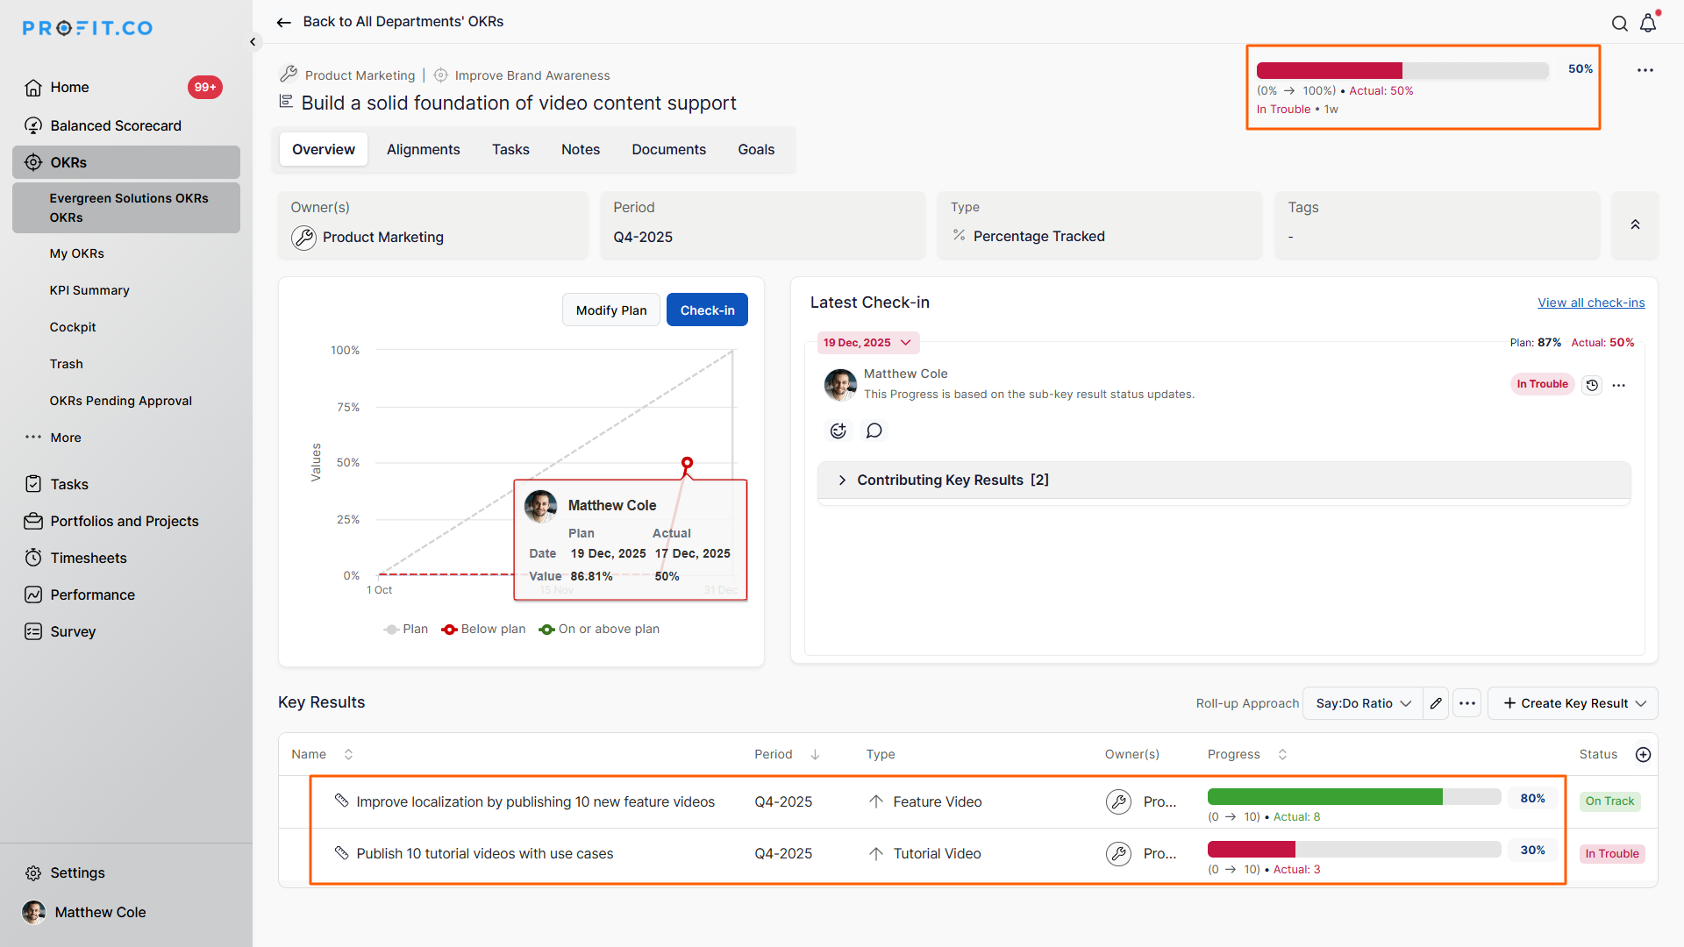Image resolution: width=1684 pixels, height=947 pixels.
Task: Click the emoji reaction icon
Action: [x=838, y=431]
